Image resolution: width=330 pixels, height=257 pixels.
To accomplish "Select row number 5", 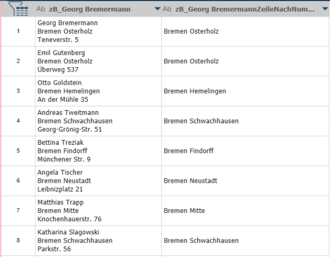I will (x=18, y=150).
